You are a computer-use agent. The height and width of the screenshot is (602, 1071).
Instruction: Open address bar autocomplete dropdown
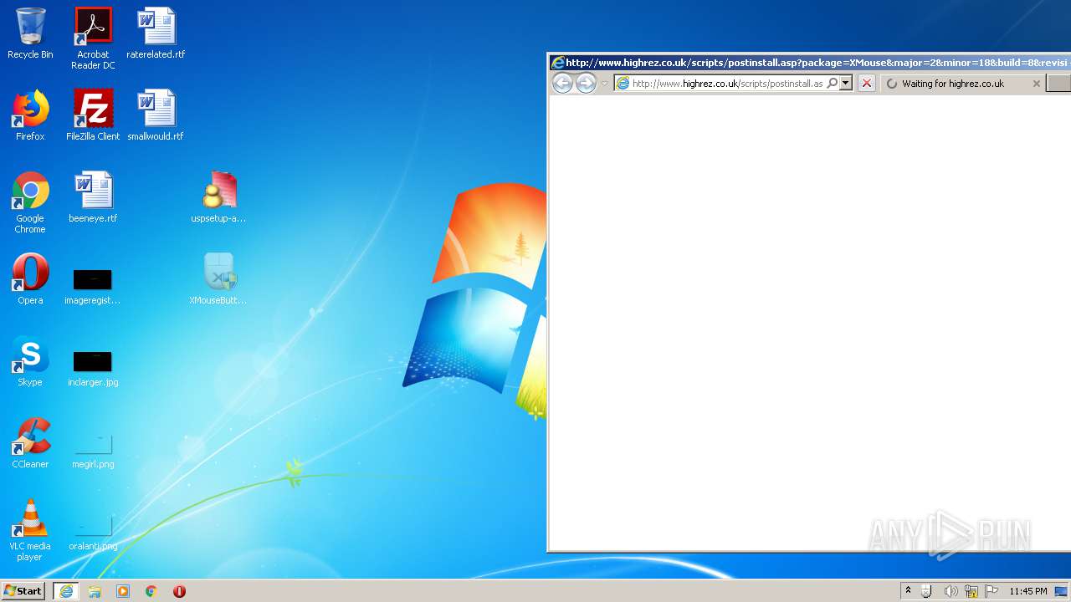[846, 83]
